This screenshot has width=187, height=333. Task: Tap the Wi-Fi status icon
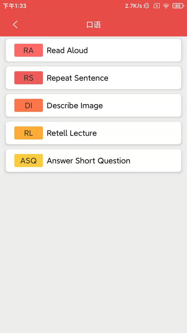[166, 6]
